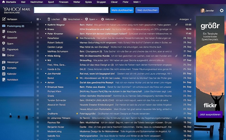Open the Anzeigen dropdown
Image resolution: width=226 pixels, height=140 pixels.
pyautogui.click(x=185, y=19)
